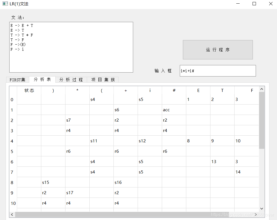Open the 项目集族 tab
The image size is (277, 220).
click(103, 80)
